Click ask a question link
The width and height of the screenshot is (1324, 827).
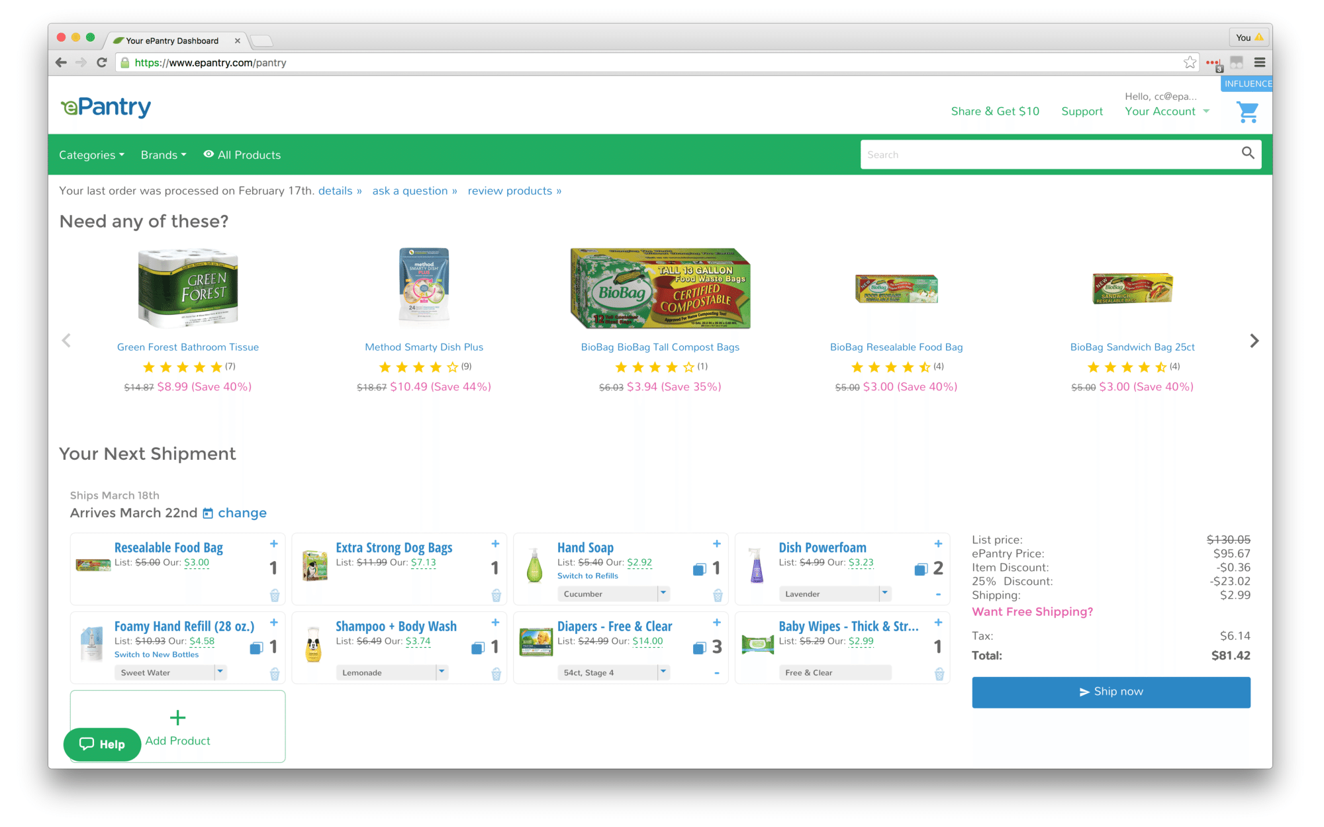(x=414, y=191)
